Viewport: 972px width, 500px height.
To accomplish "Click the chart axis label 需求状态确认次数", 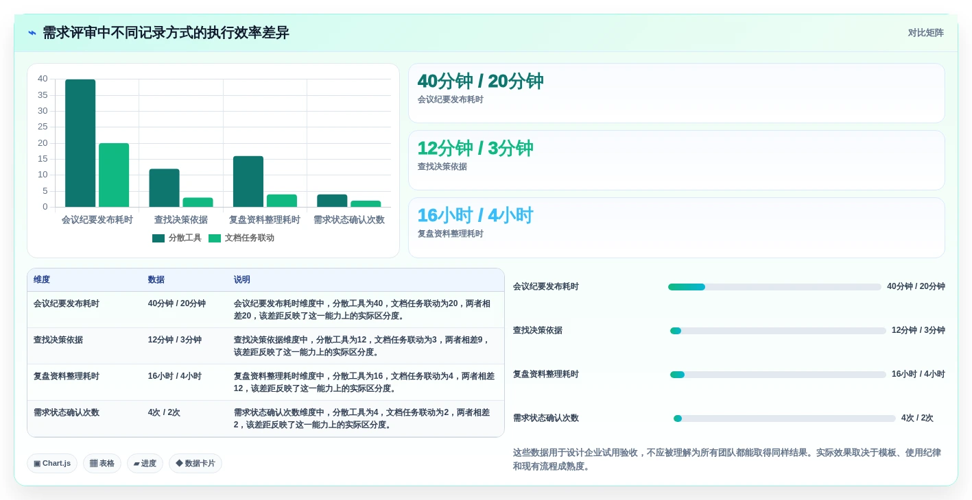I will (349, 220).
